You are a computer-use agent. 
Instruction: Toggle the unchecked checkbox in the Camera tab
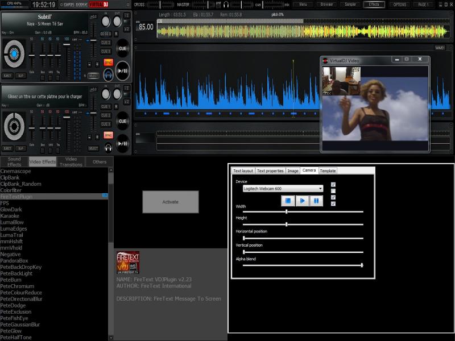click(x=333, y=191)
